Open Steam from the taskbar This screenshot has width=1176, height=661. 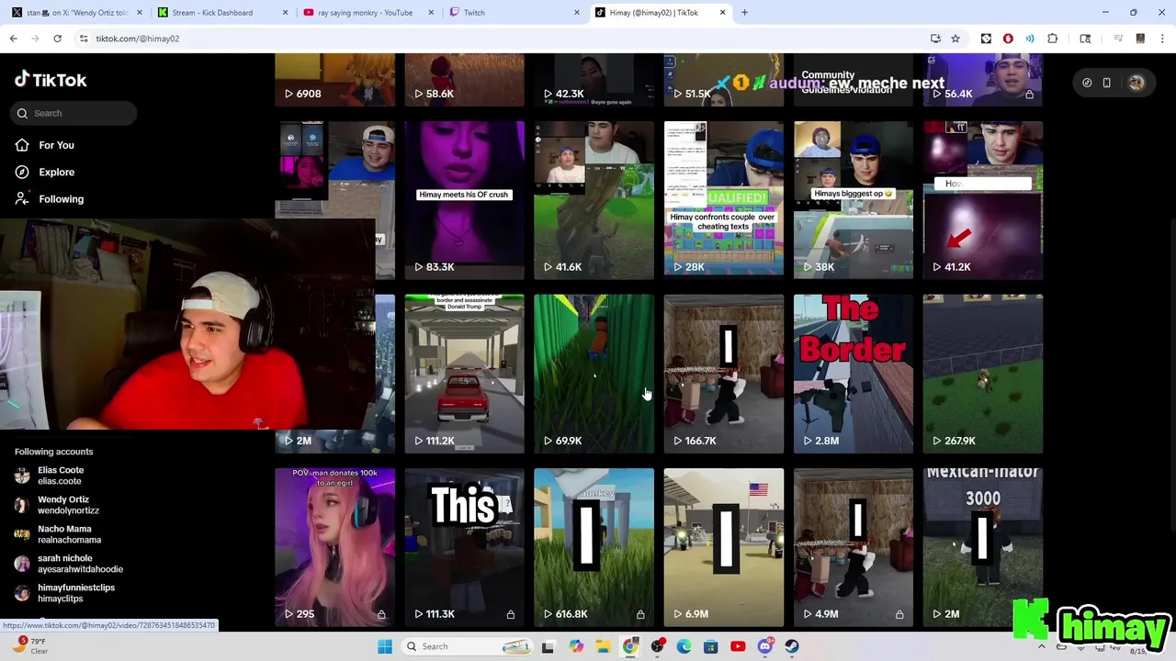[792, 646]
